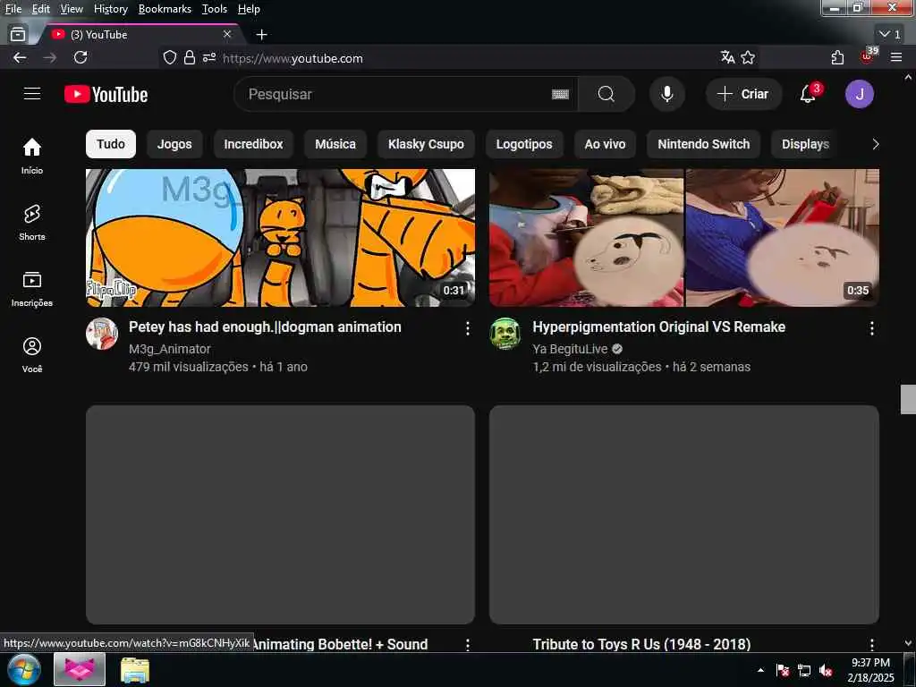Reload the page with the refresh icon
This screenshot has height=687, width=916.
click(x=81, y=57)
